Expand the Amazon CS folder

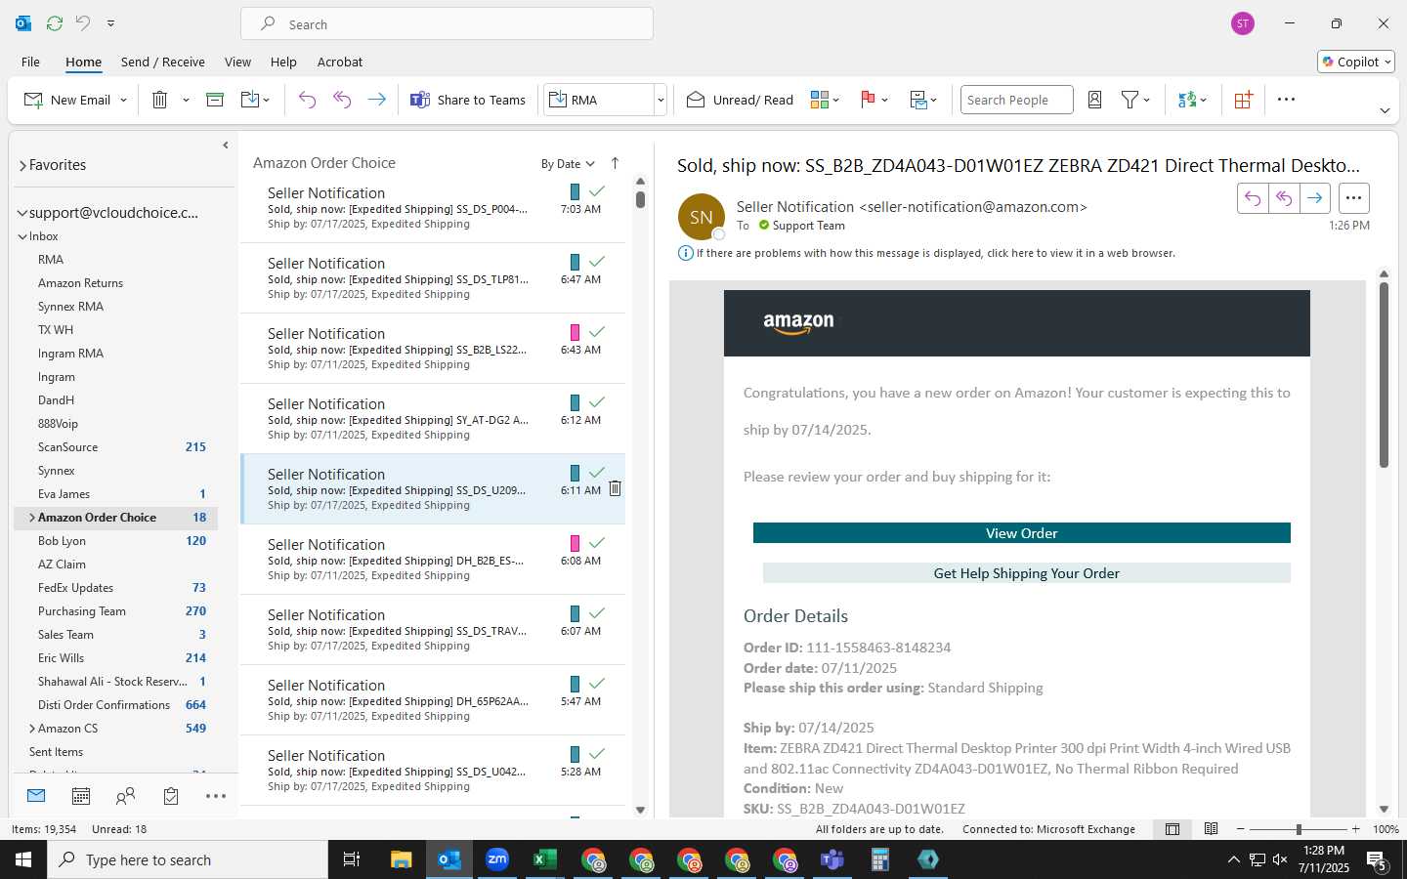pos(32,729)
